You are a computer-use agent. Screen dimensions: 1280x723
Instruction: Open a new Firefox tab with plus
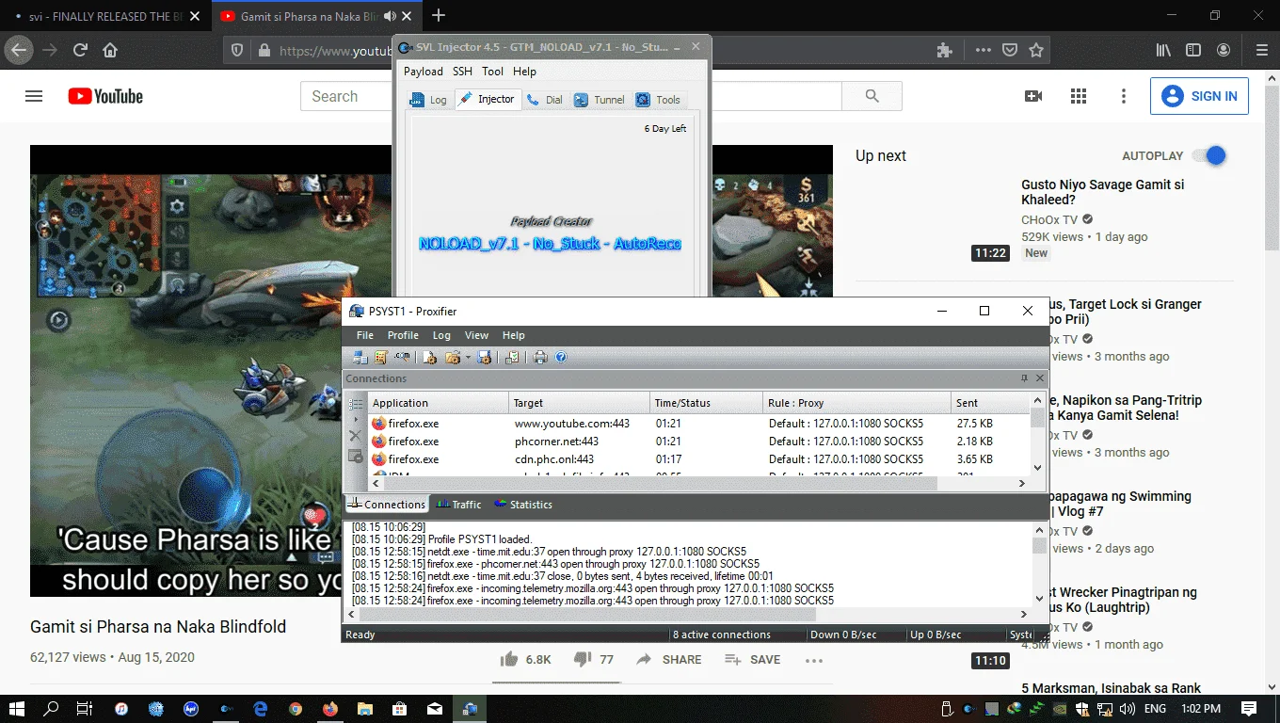tap(439, 16)
